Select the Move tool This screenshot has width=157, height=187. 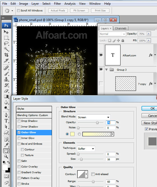(x=6, y=32)
